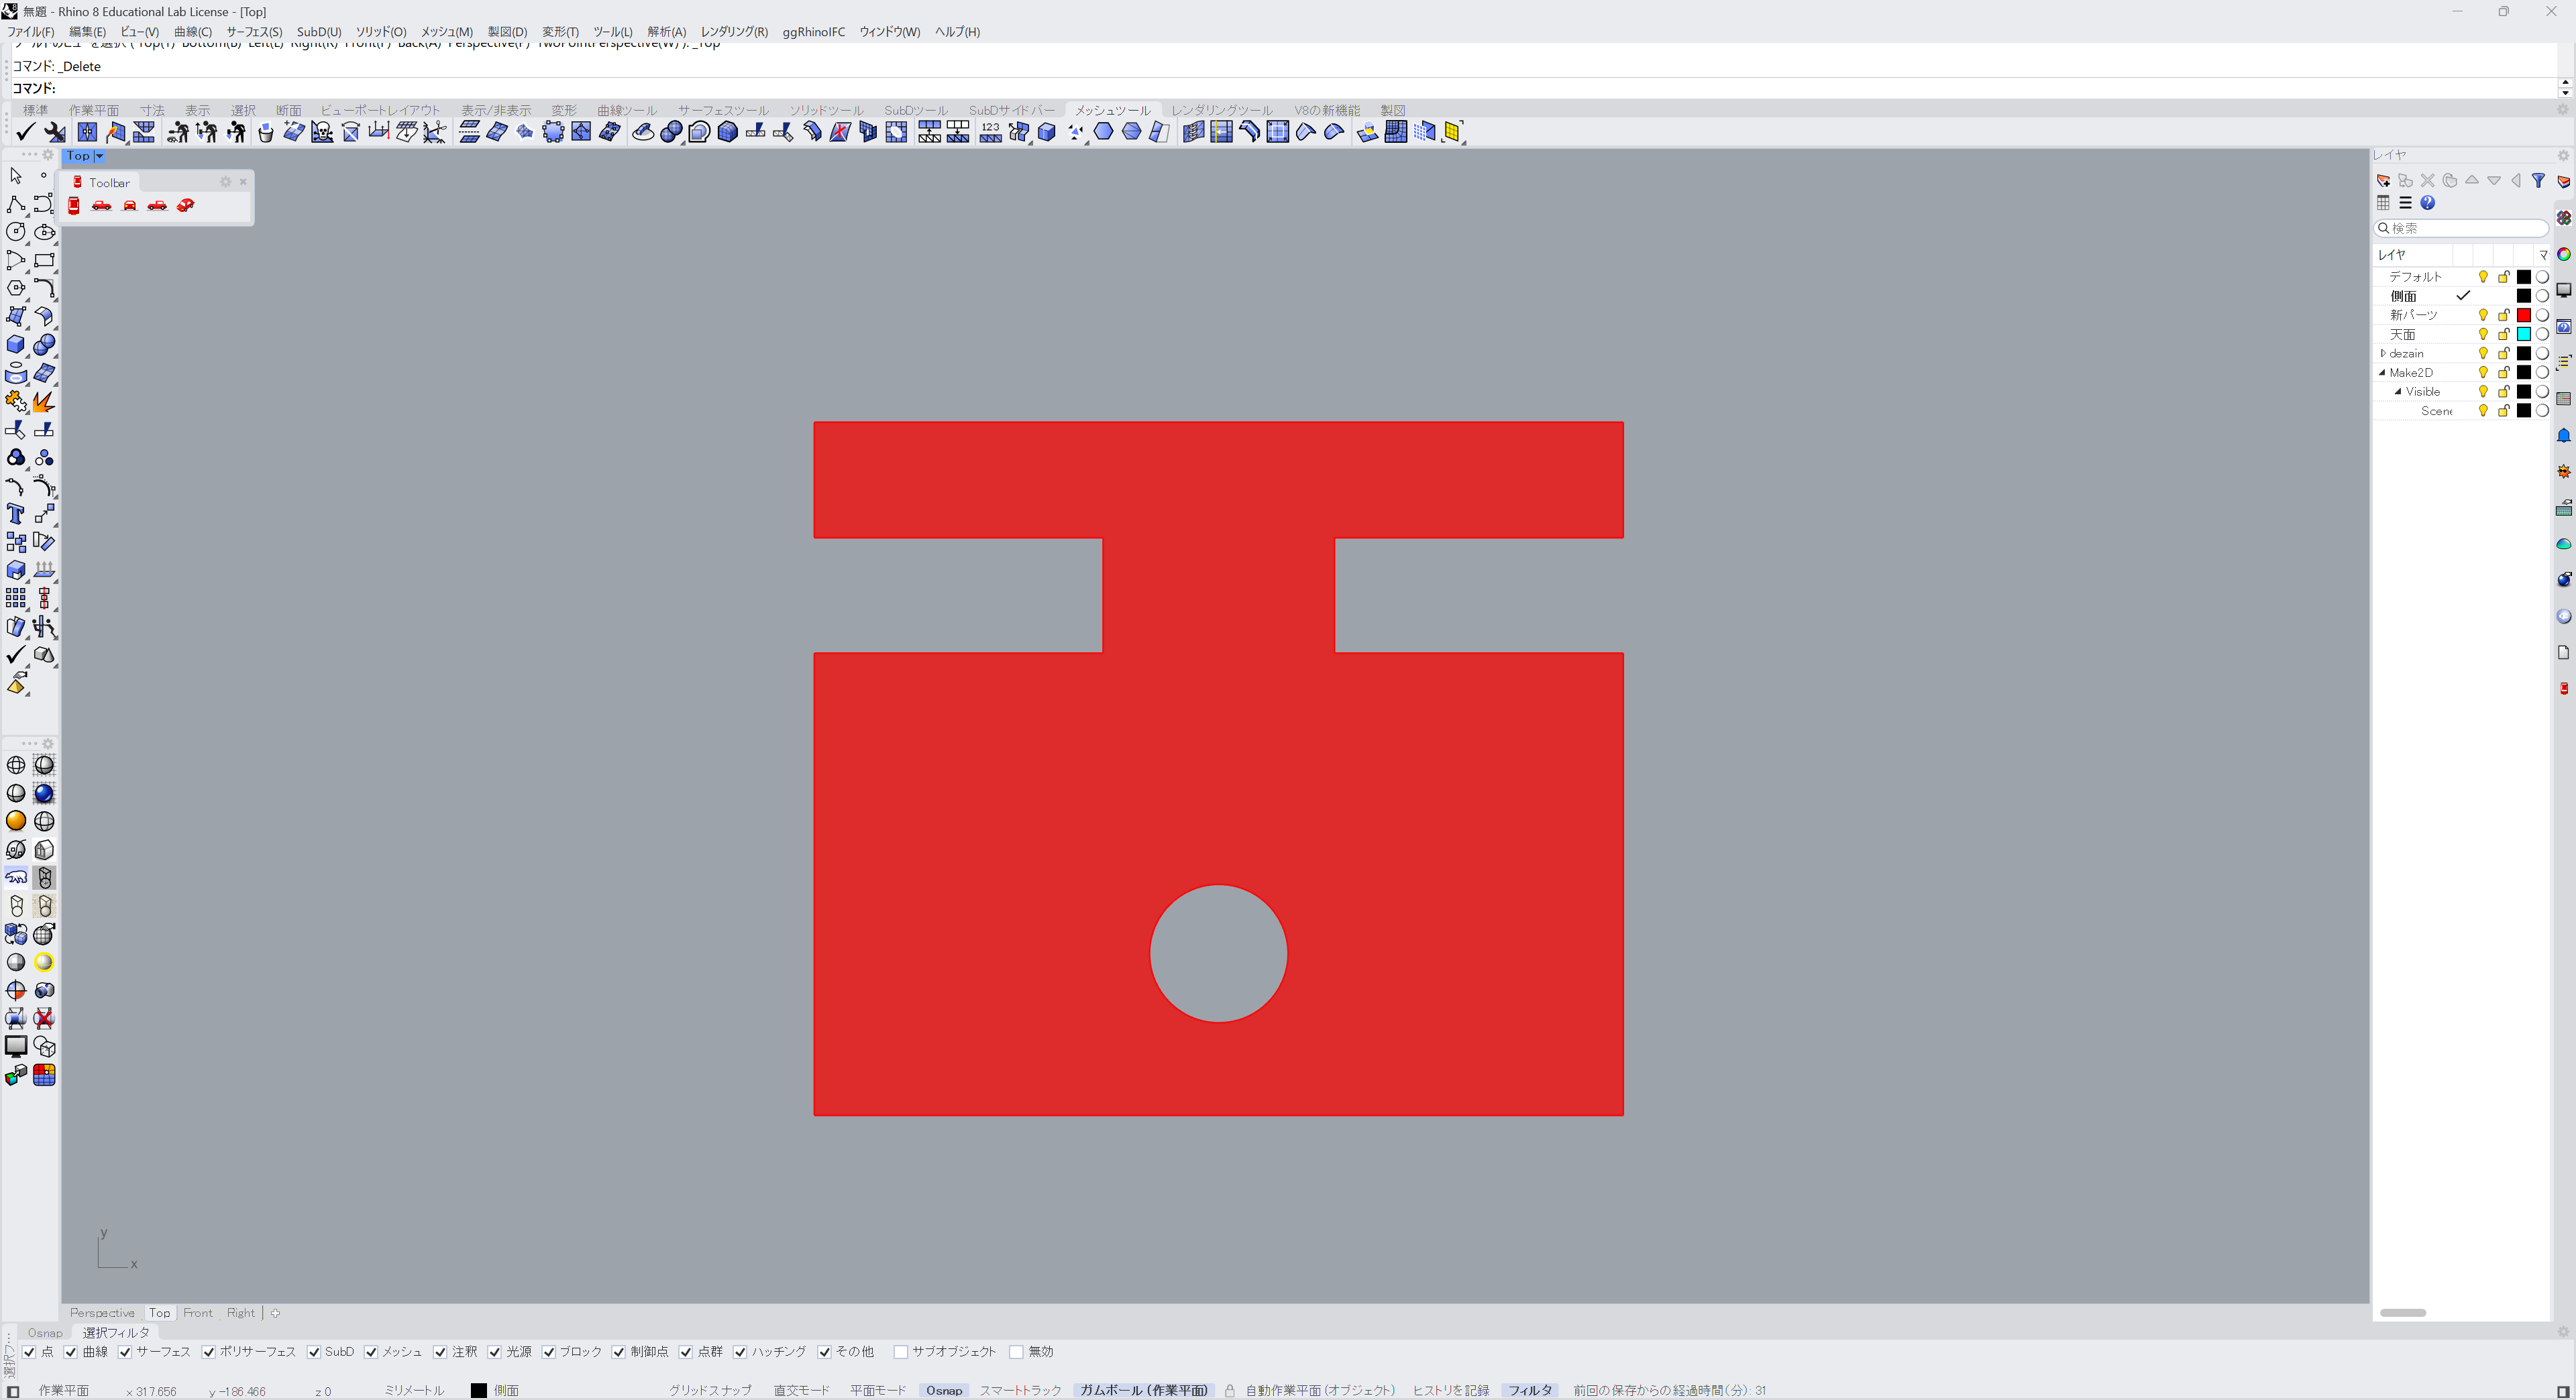Switch to the Perspective viewport tab
Screen dimensions: 2576x1400
(x=102, y=1313)
